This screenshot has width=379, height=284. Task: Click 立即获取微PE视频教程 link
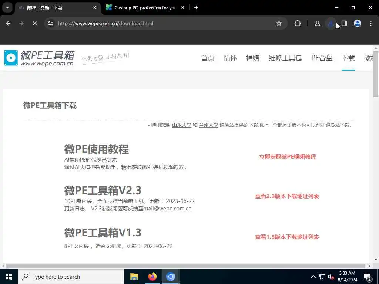tap(287, 157)
